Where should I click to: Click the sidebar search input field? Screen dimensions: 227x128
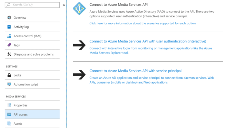tap(32, 5)
